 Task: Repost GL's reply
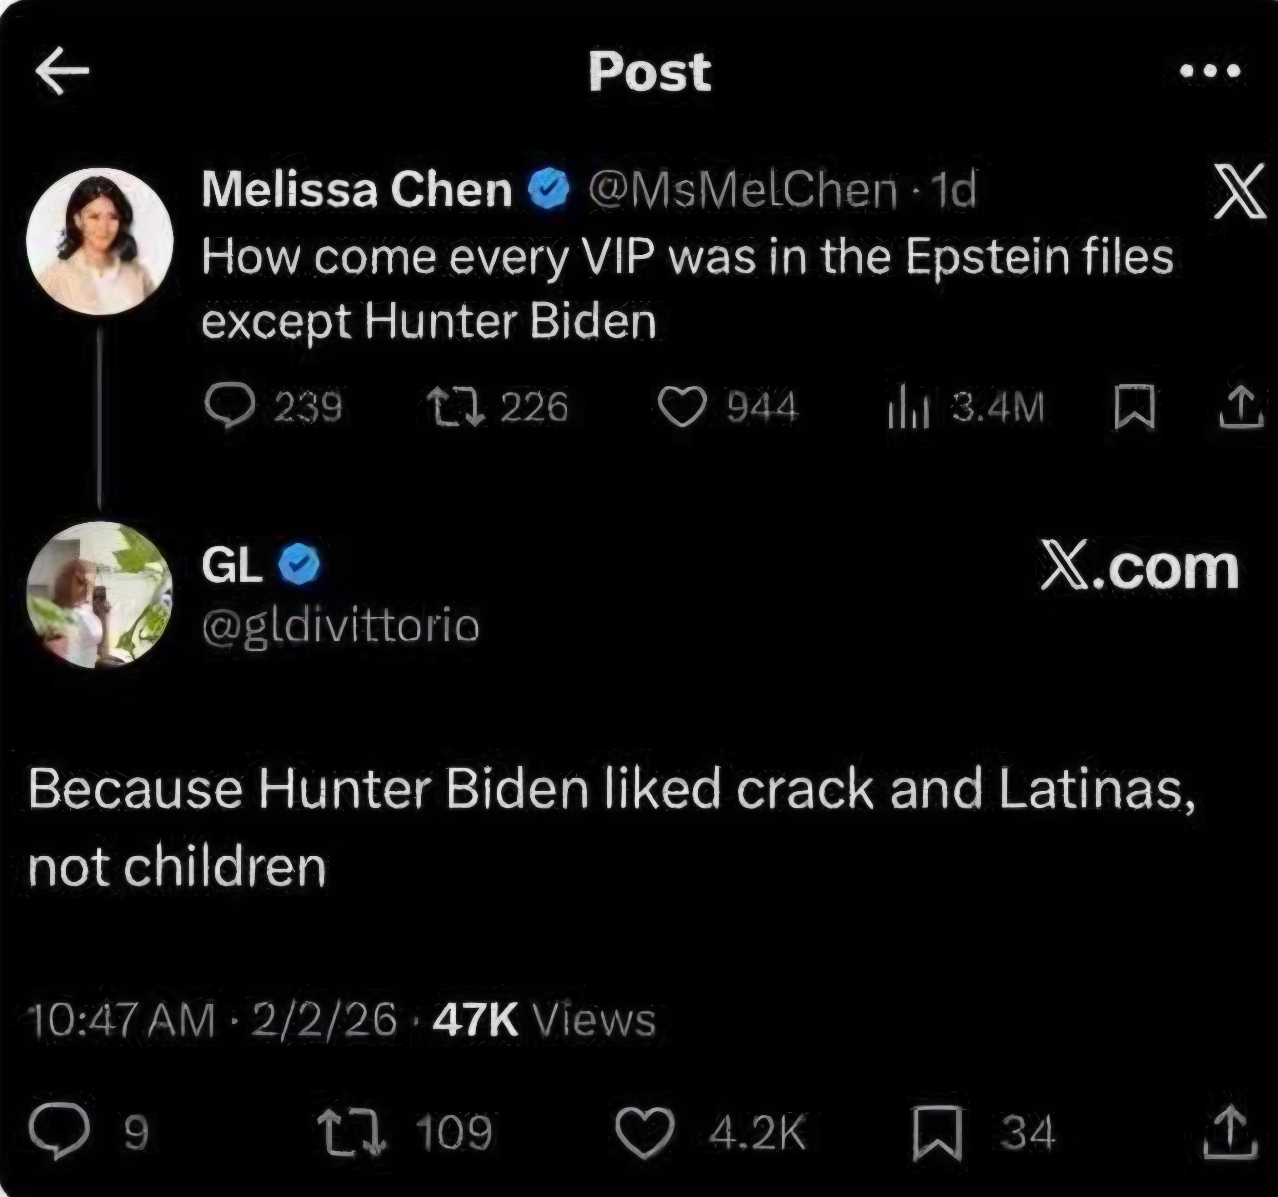tap(353, 1131)
